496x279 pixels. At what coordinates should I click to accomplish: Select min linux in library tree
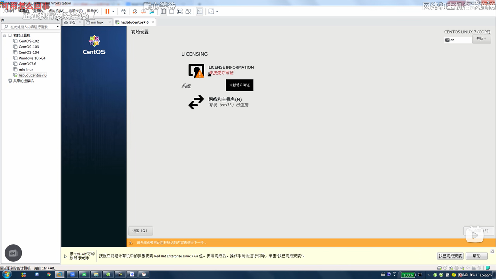24,69
